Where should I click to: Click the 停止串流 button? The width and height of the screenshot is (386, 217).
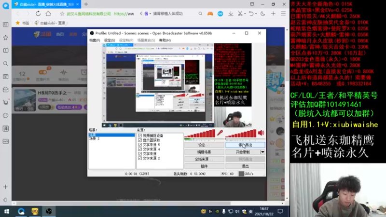click(x=245, y=145)
